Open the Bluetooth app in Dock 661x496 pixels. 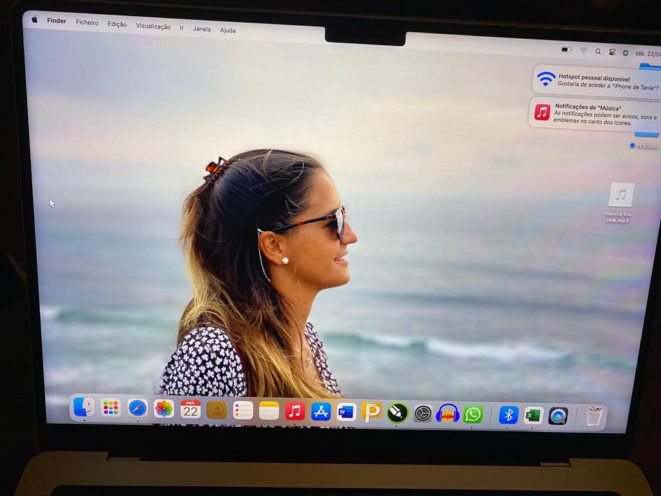click(509, 415)
